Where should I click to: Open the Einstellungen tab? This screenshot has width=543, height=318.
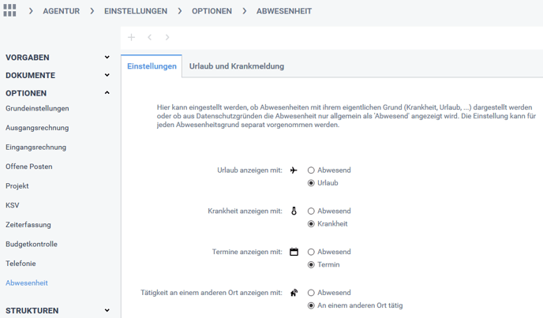pos(152,66)
